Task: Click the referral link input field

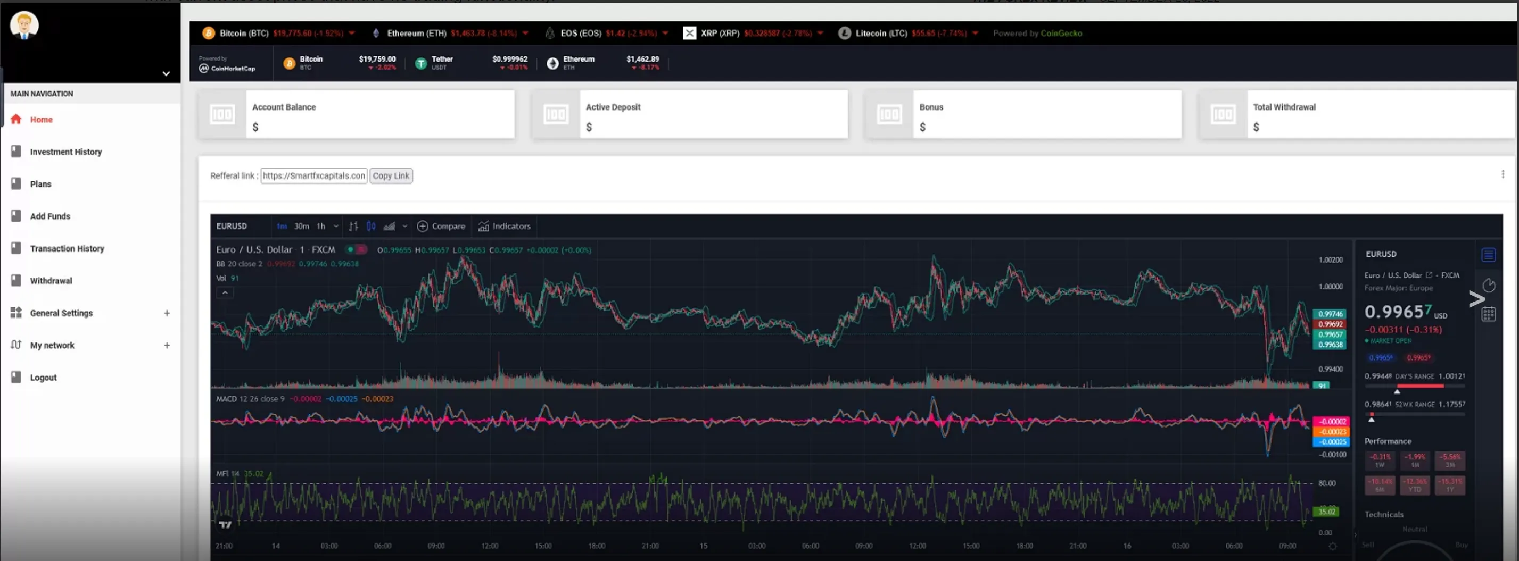Action: (313, 175)
